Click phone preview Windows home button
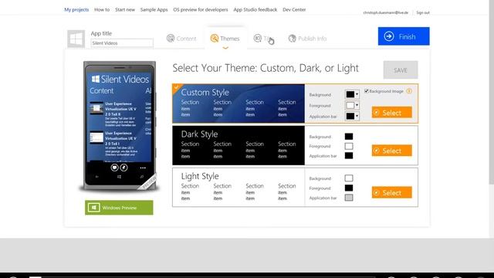The image size is (494, 278). pos(119,177)
